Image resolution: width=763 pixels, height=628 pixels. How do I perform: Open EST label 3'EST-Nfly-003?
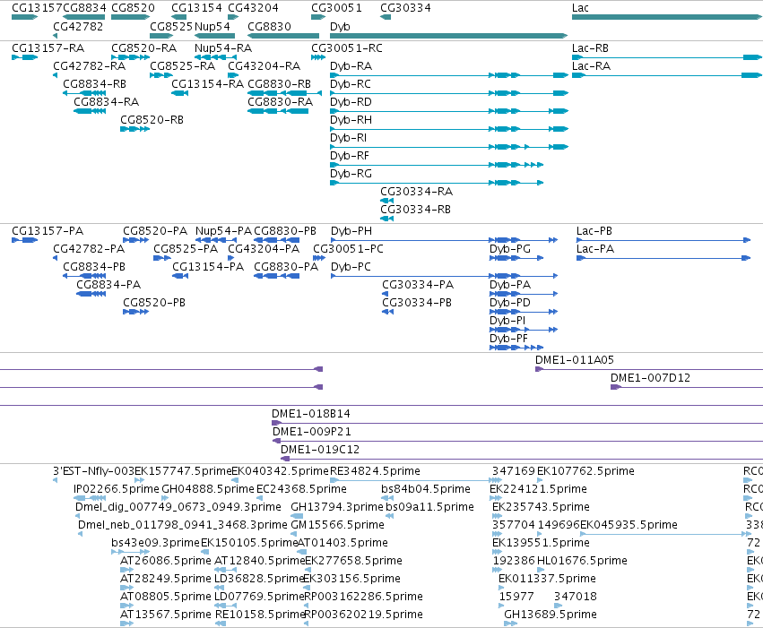point(93,471)
